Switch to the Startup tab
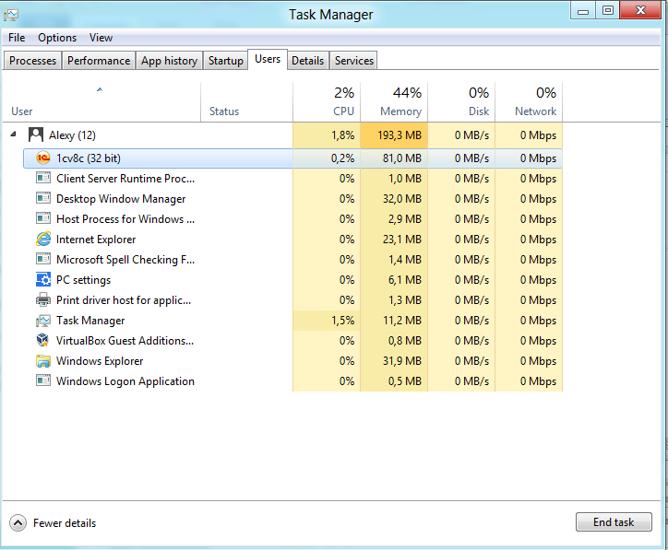 [x=226, y=61]
